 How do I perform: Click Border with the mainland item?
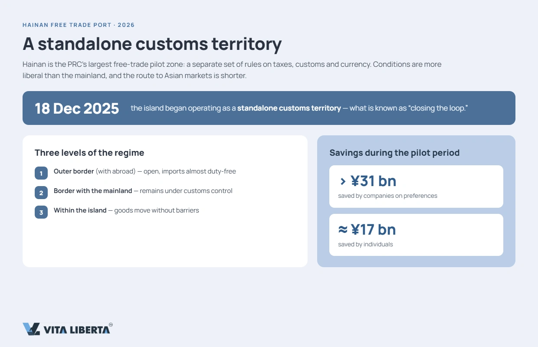[143, 191]
